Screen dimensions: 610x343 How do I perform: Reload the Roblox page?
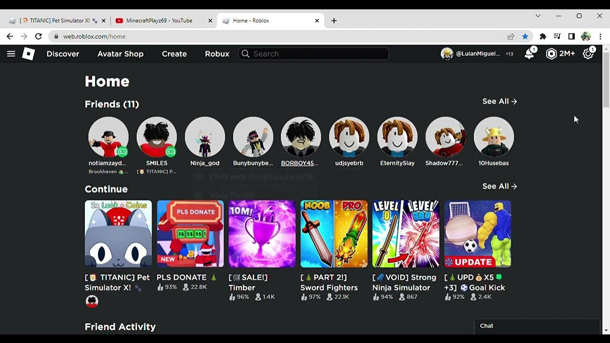39,36
